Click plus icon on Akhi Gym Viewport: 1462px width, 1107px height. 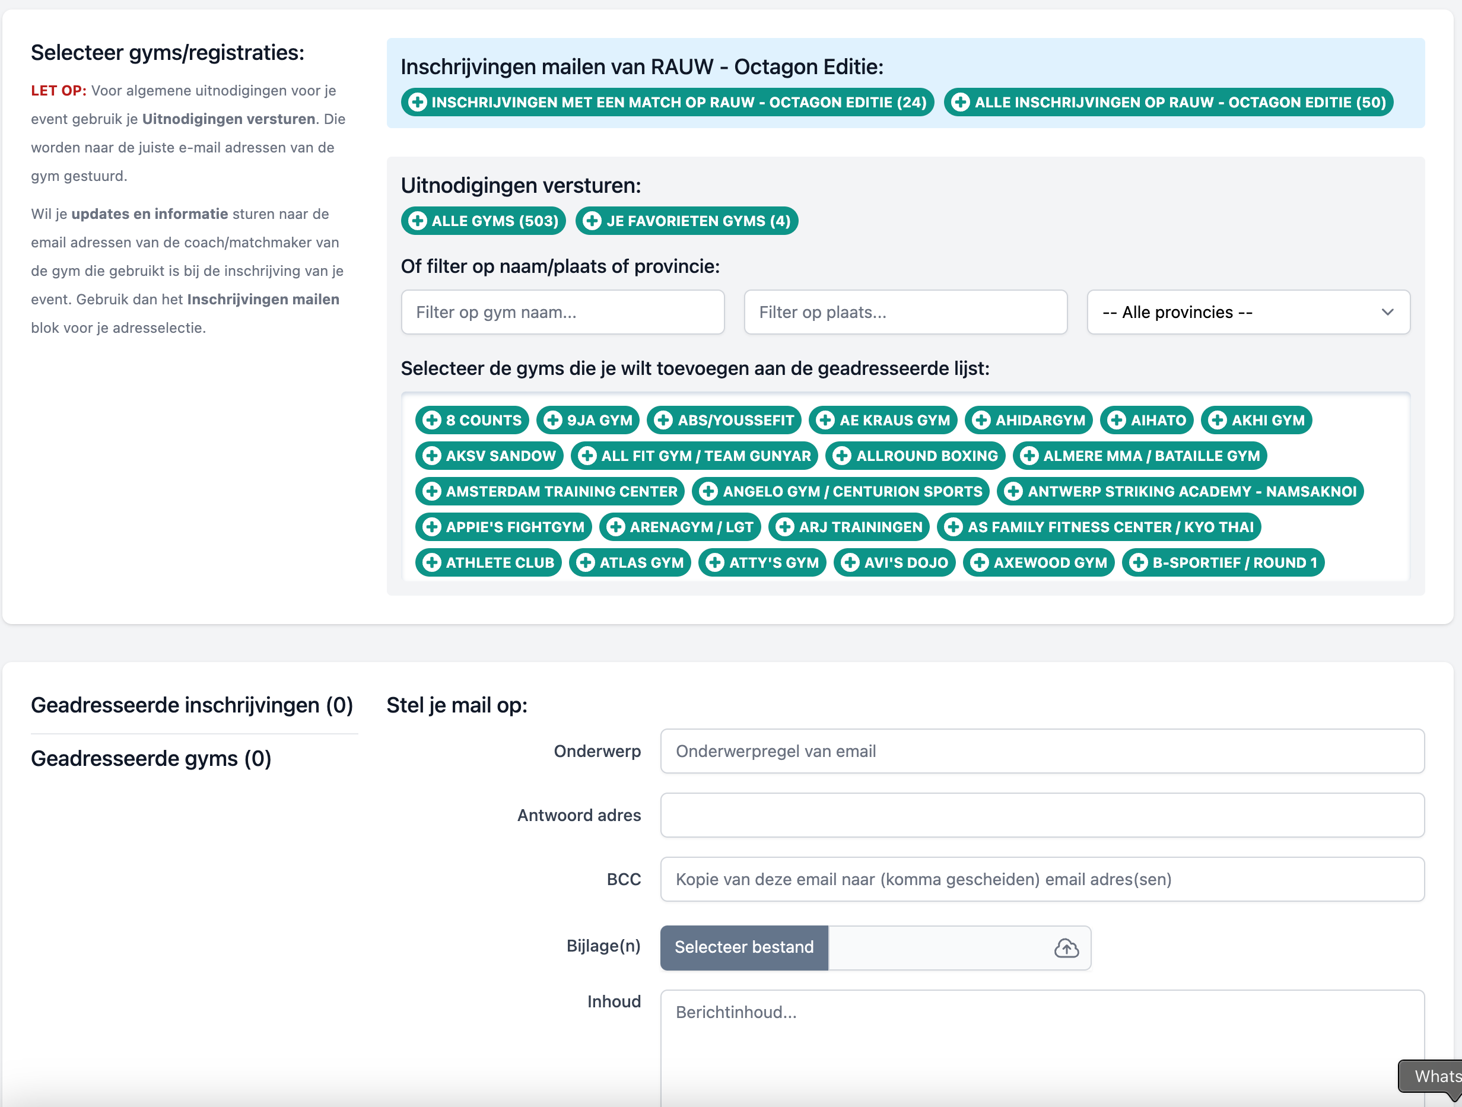(1218, 421)
